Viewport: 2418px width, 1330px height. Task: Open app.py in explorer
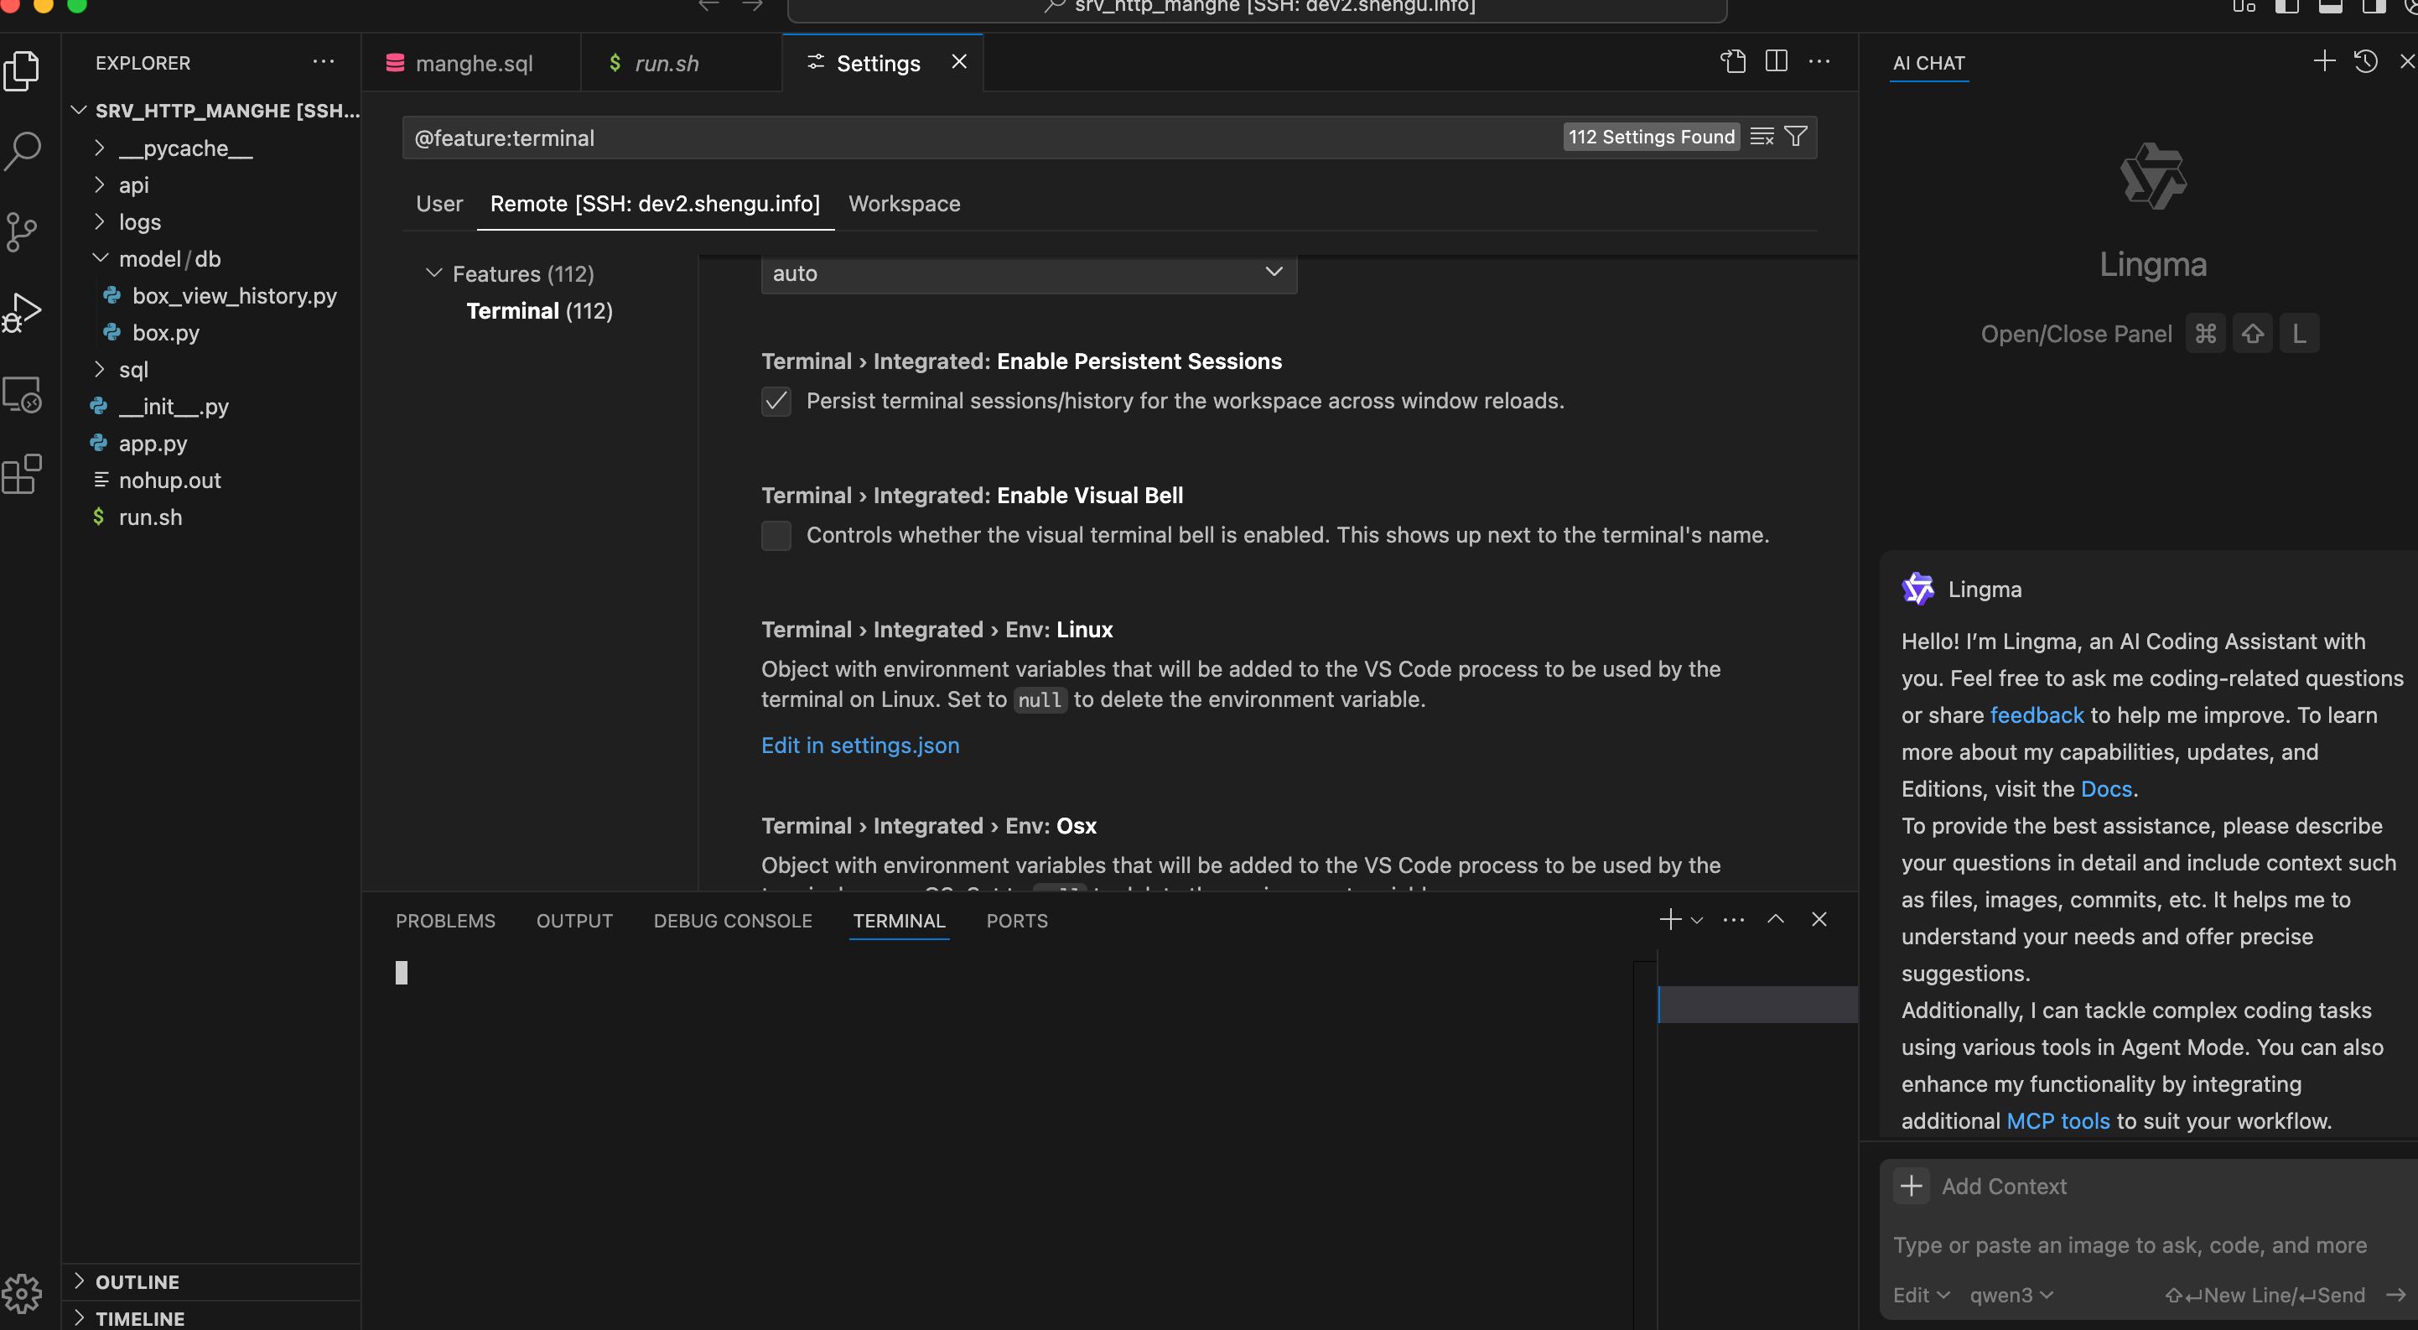click(x=153, y=443)
